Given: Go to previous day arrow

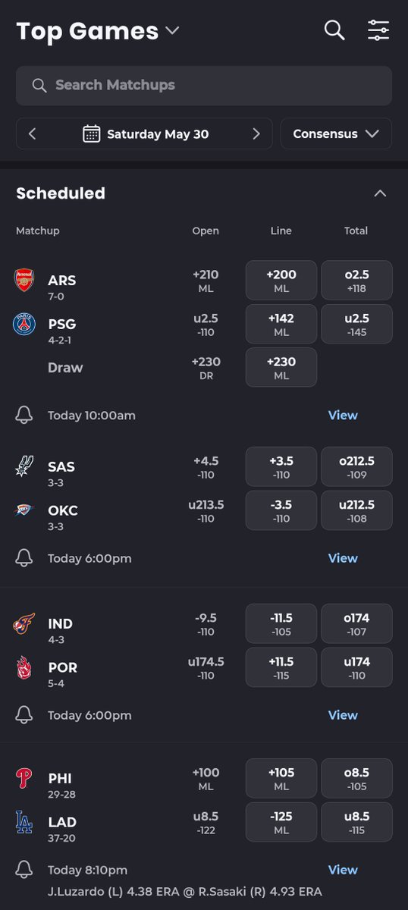Looking at the screenshot, I should point(32,134).
